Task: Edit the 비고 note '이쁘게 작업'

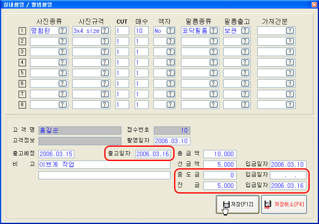Action: pyautogui.click(x=104, y=165)
